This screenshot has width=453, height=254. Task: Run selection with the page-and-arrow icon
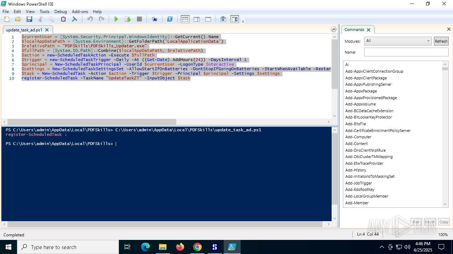(x=128, y=19)
